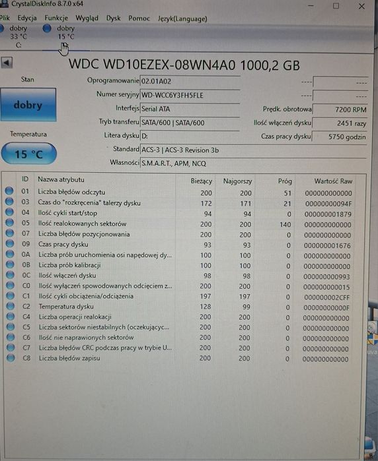Click status icon for attribute 07 seek errors
Screen dimensions: 378x461
(x=10, y=233)
